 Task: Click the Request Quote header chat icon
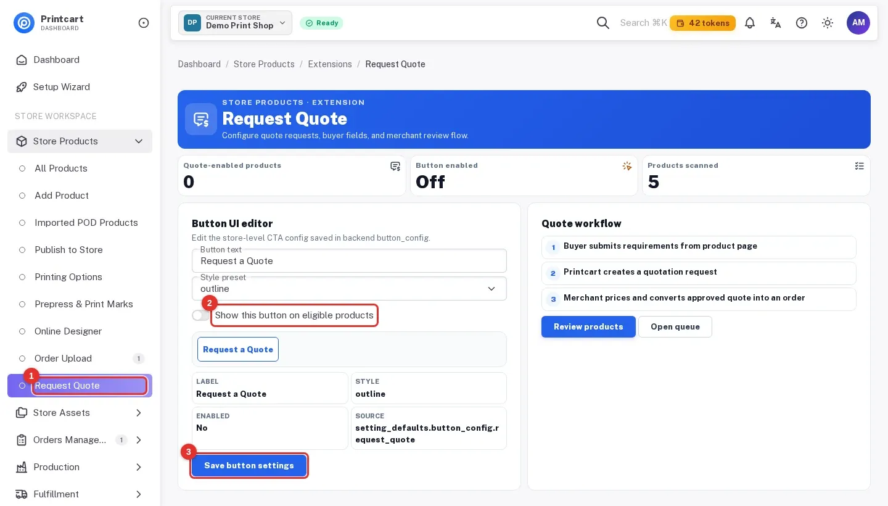(201, 119)
